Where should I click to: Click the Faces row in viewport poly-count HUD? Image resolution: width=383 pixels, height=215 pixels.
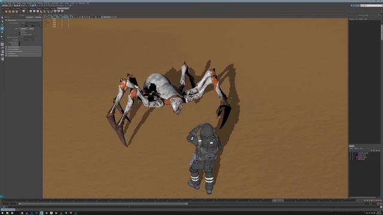click(56, 23)
